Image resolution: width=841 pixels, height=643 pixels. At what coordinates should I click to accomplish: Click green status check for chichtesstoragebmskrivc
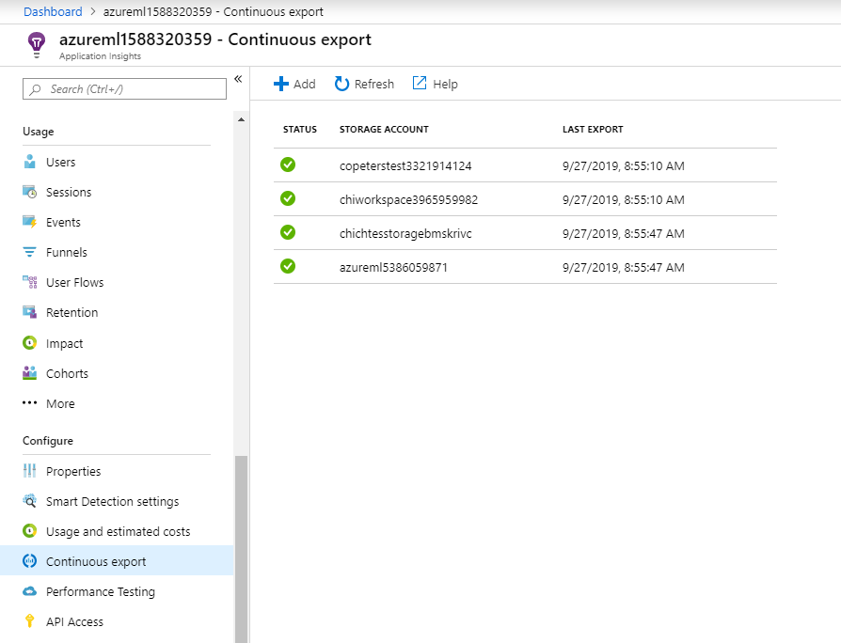[288, 232]
